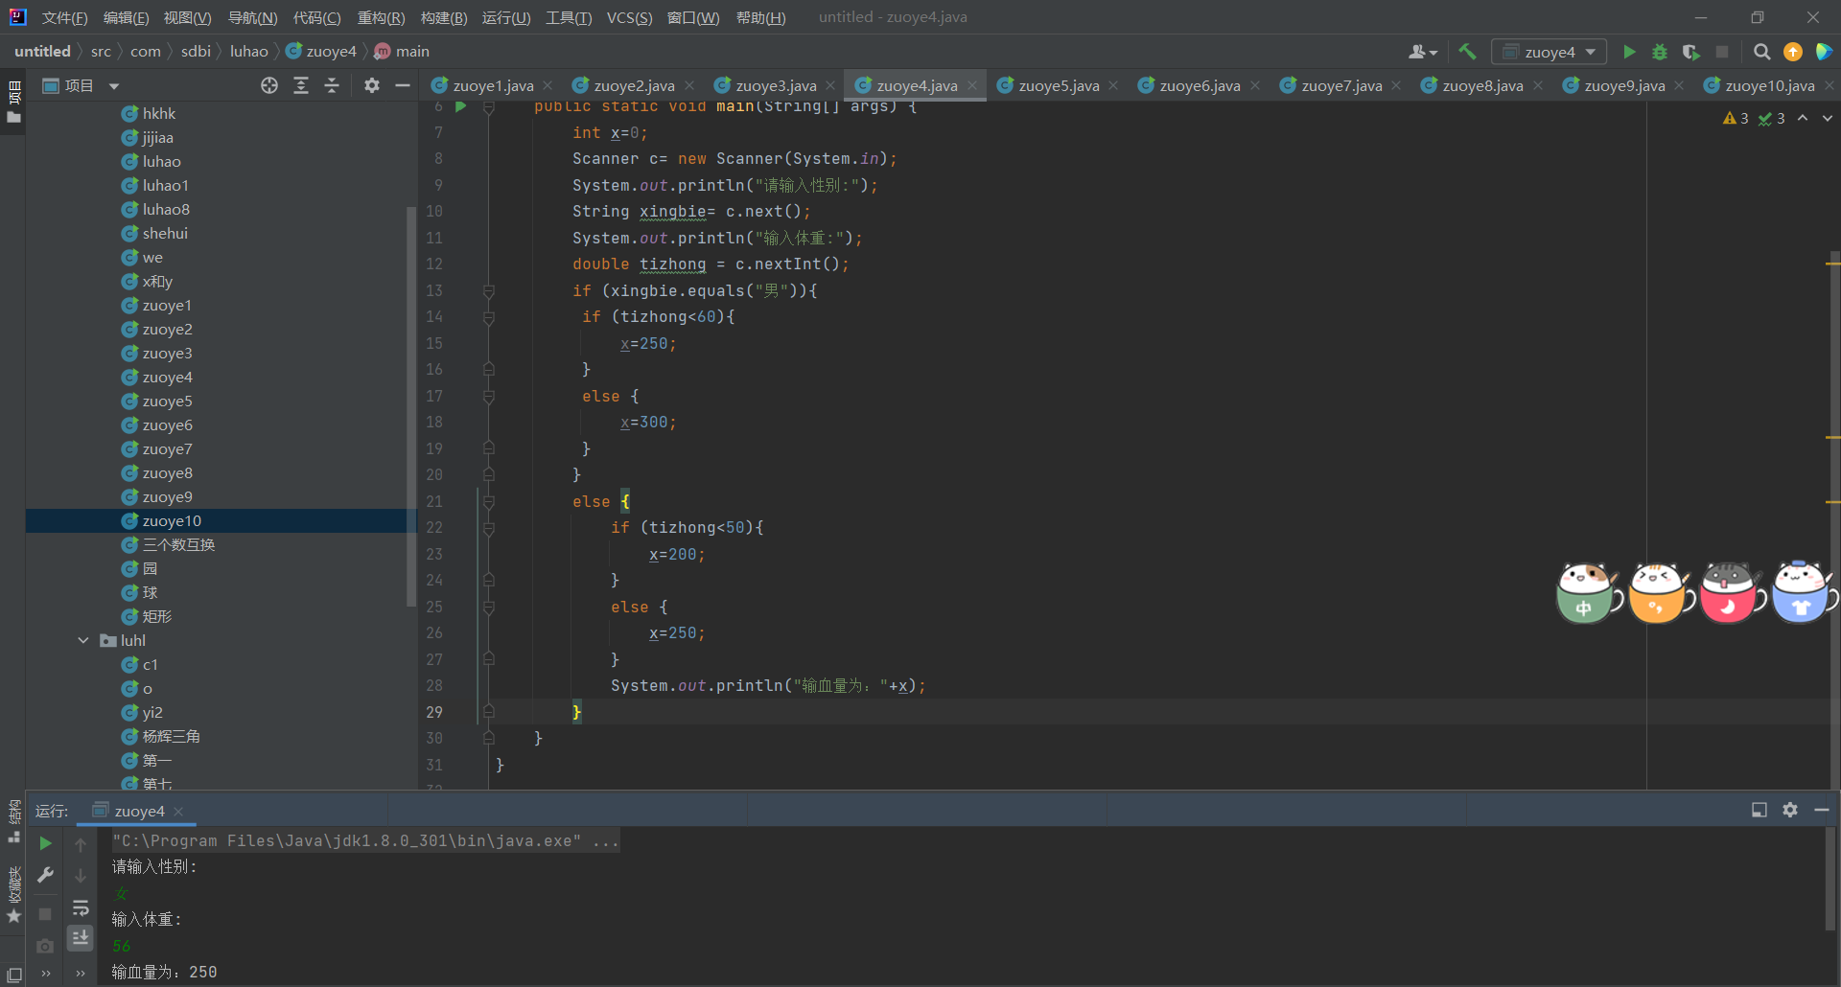Open the zuoye4 run configuration dropdown
This screenshot has height=987, width=1841.
tap(1550, 52)
